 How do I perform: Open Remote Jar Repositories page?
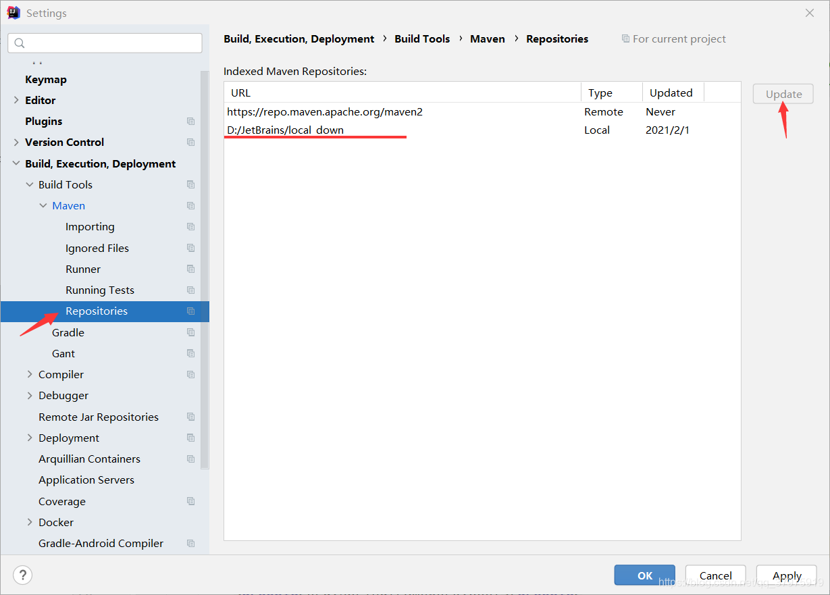point(99,417)
